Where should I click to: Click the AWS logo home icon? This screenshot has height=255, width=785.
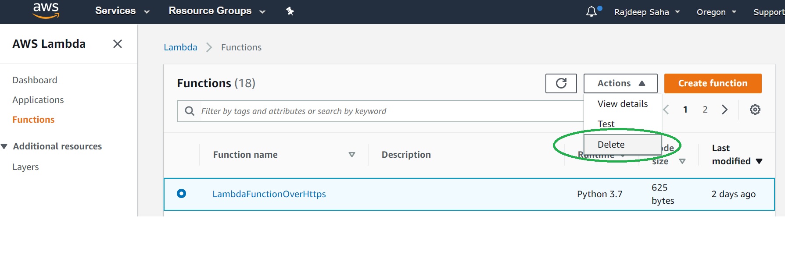(46, 11)
